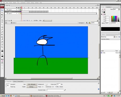Image resolution: width=121 pixels, height=97 pixels.
Task: Click Adobe Flash CS3 taskbar button
Action: pos(53,96)
